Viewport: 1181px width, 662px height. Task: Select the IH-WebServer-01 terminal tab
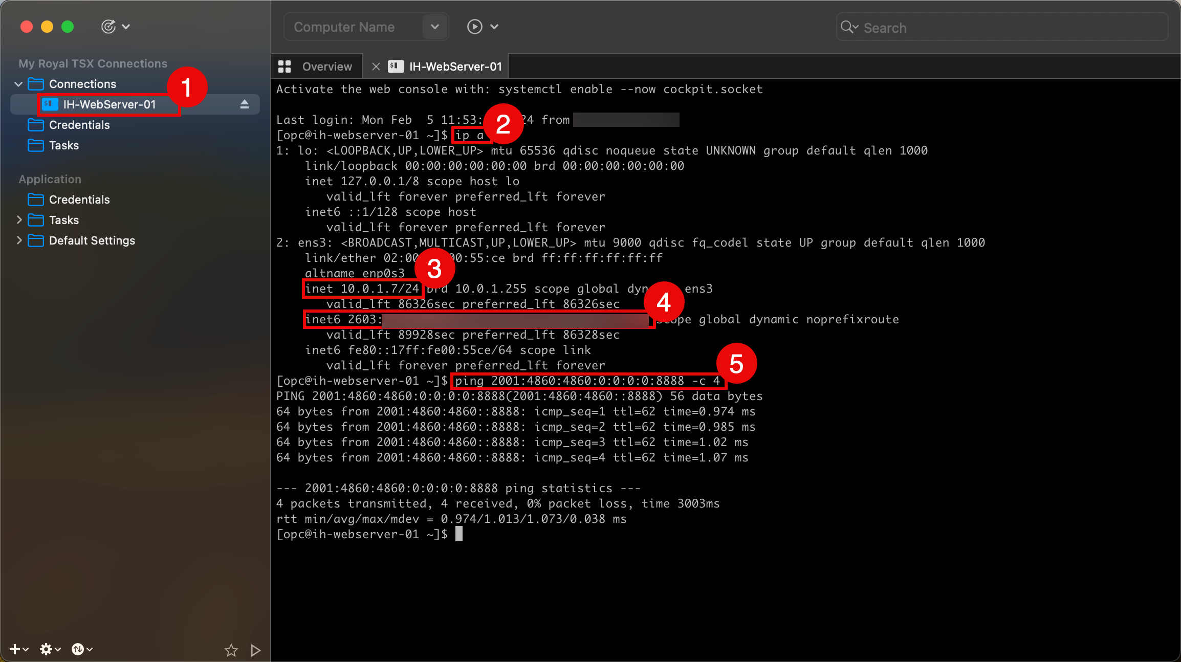[x=455, y=67]
